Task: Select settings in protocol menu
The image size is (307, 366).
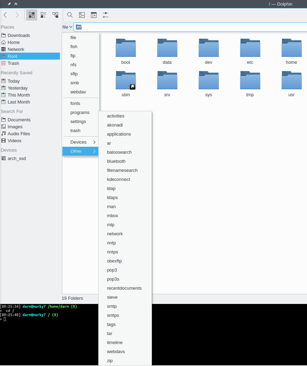Action: (x=80, y=122)
